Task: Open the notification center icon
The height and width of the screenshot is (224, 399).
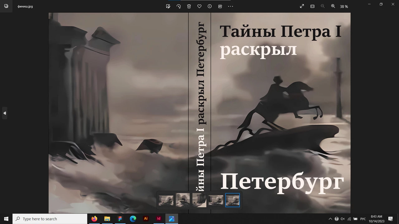Action: coord(391,219)
